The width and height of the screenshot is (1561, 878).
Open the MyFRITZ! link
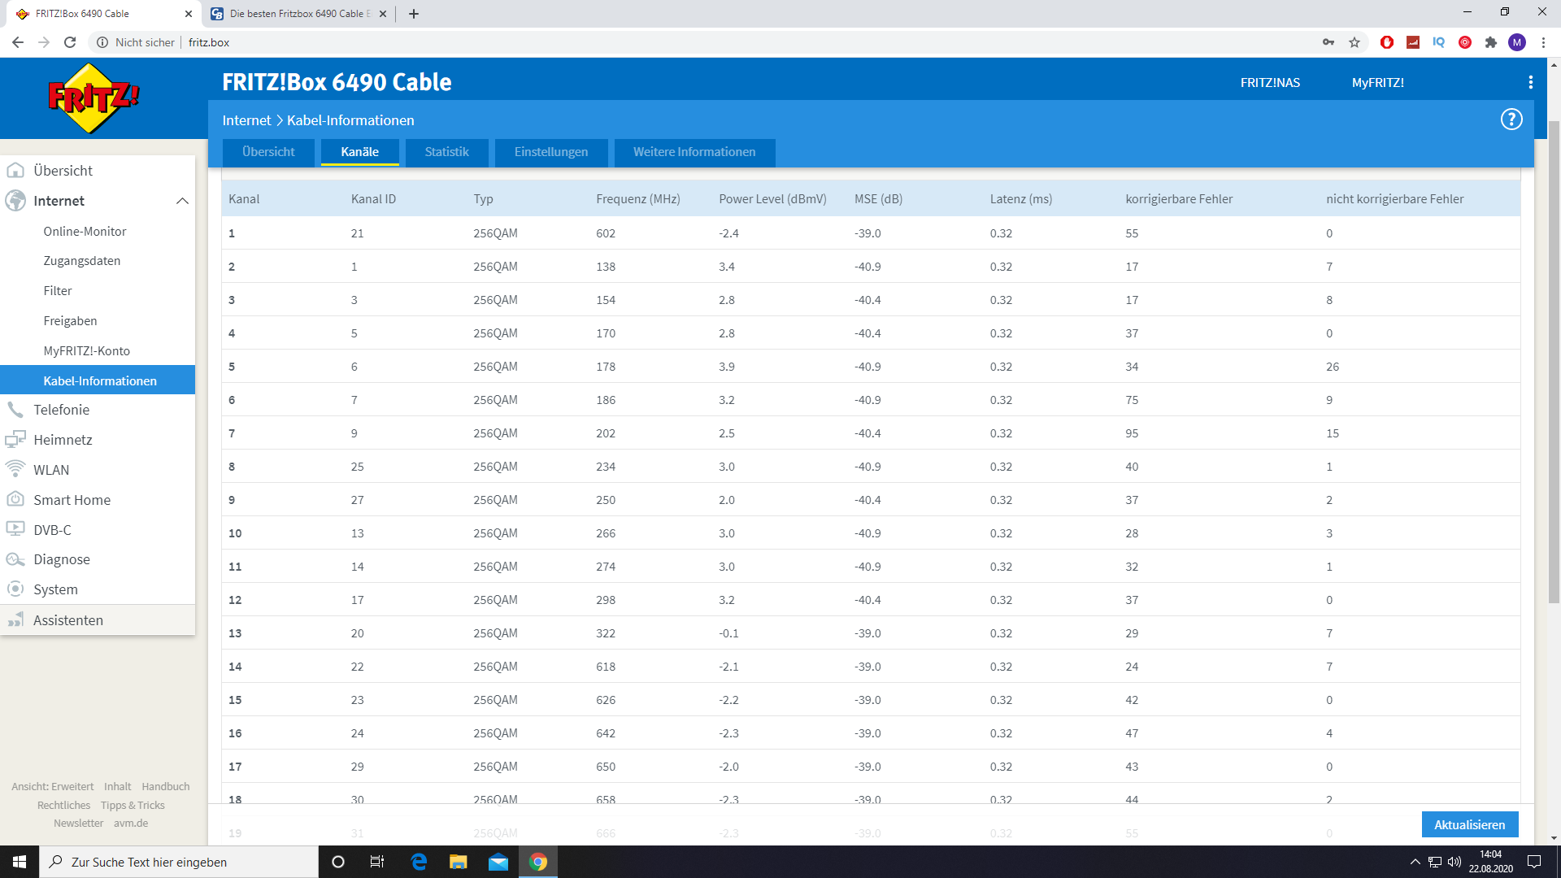coord(1377,82)
